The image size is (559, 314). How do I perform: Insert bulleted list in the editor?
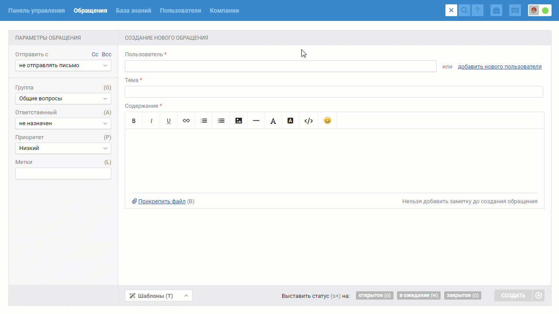221,121
